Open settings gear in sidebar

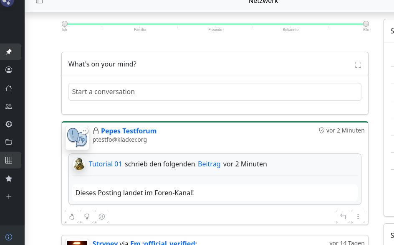9,124
